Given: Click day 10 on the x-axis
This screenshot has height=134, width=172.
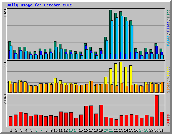Looking at the screenshot, I should 55,130.
